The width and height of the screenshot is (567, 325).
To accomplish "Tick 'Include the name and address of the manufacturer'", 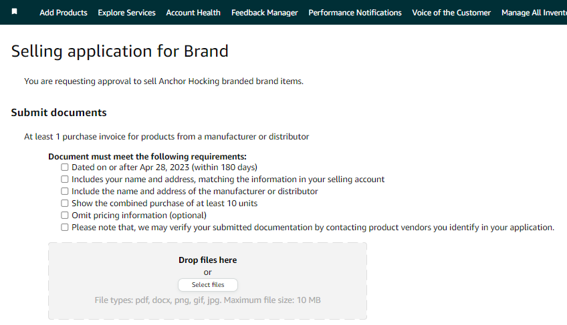I will pos(65,191).
